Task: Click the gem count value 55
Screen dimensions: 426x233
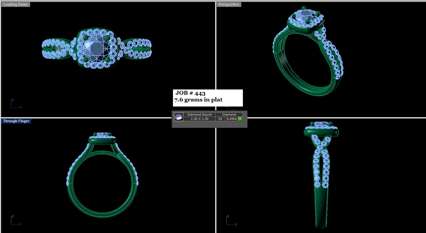Action: (220, 119)
